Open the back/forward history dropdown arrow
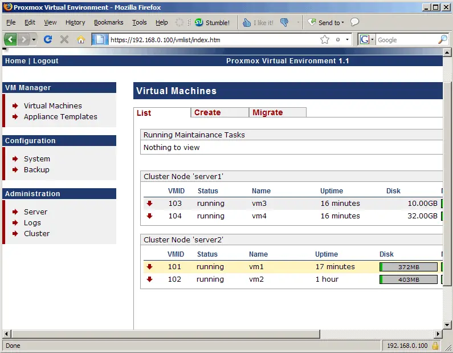 [x=34, y=39]
